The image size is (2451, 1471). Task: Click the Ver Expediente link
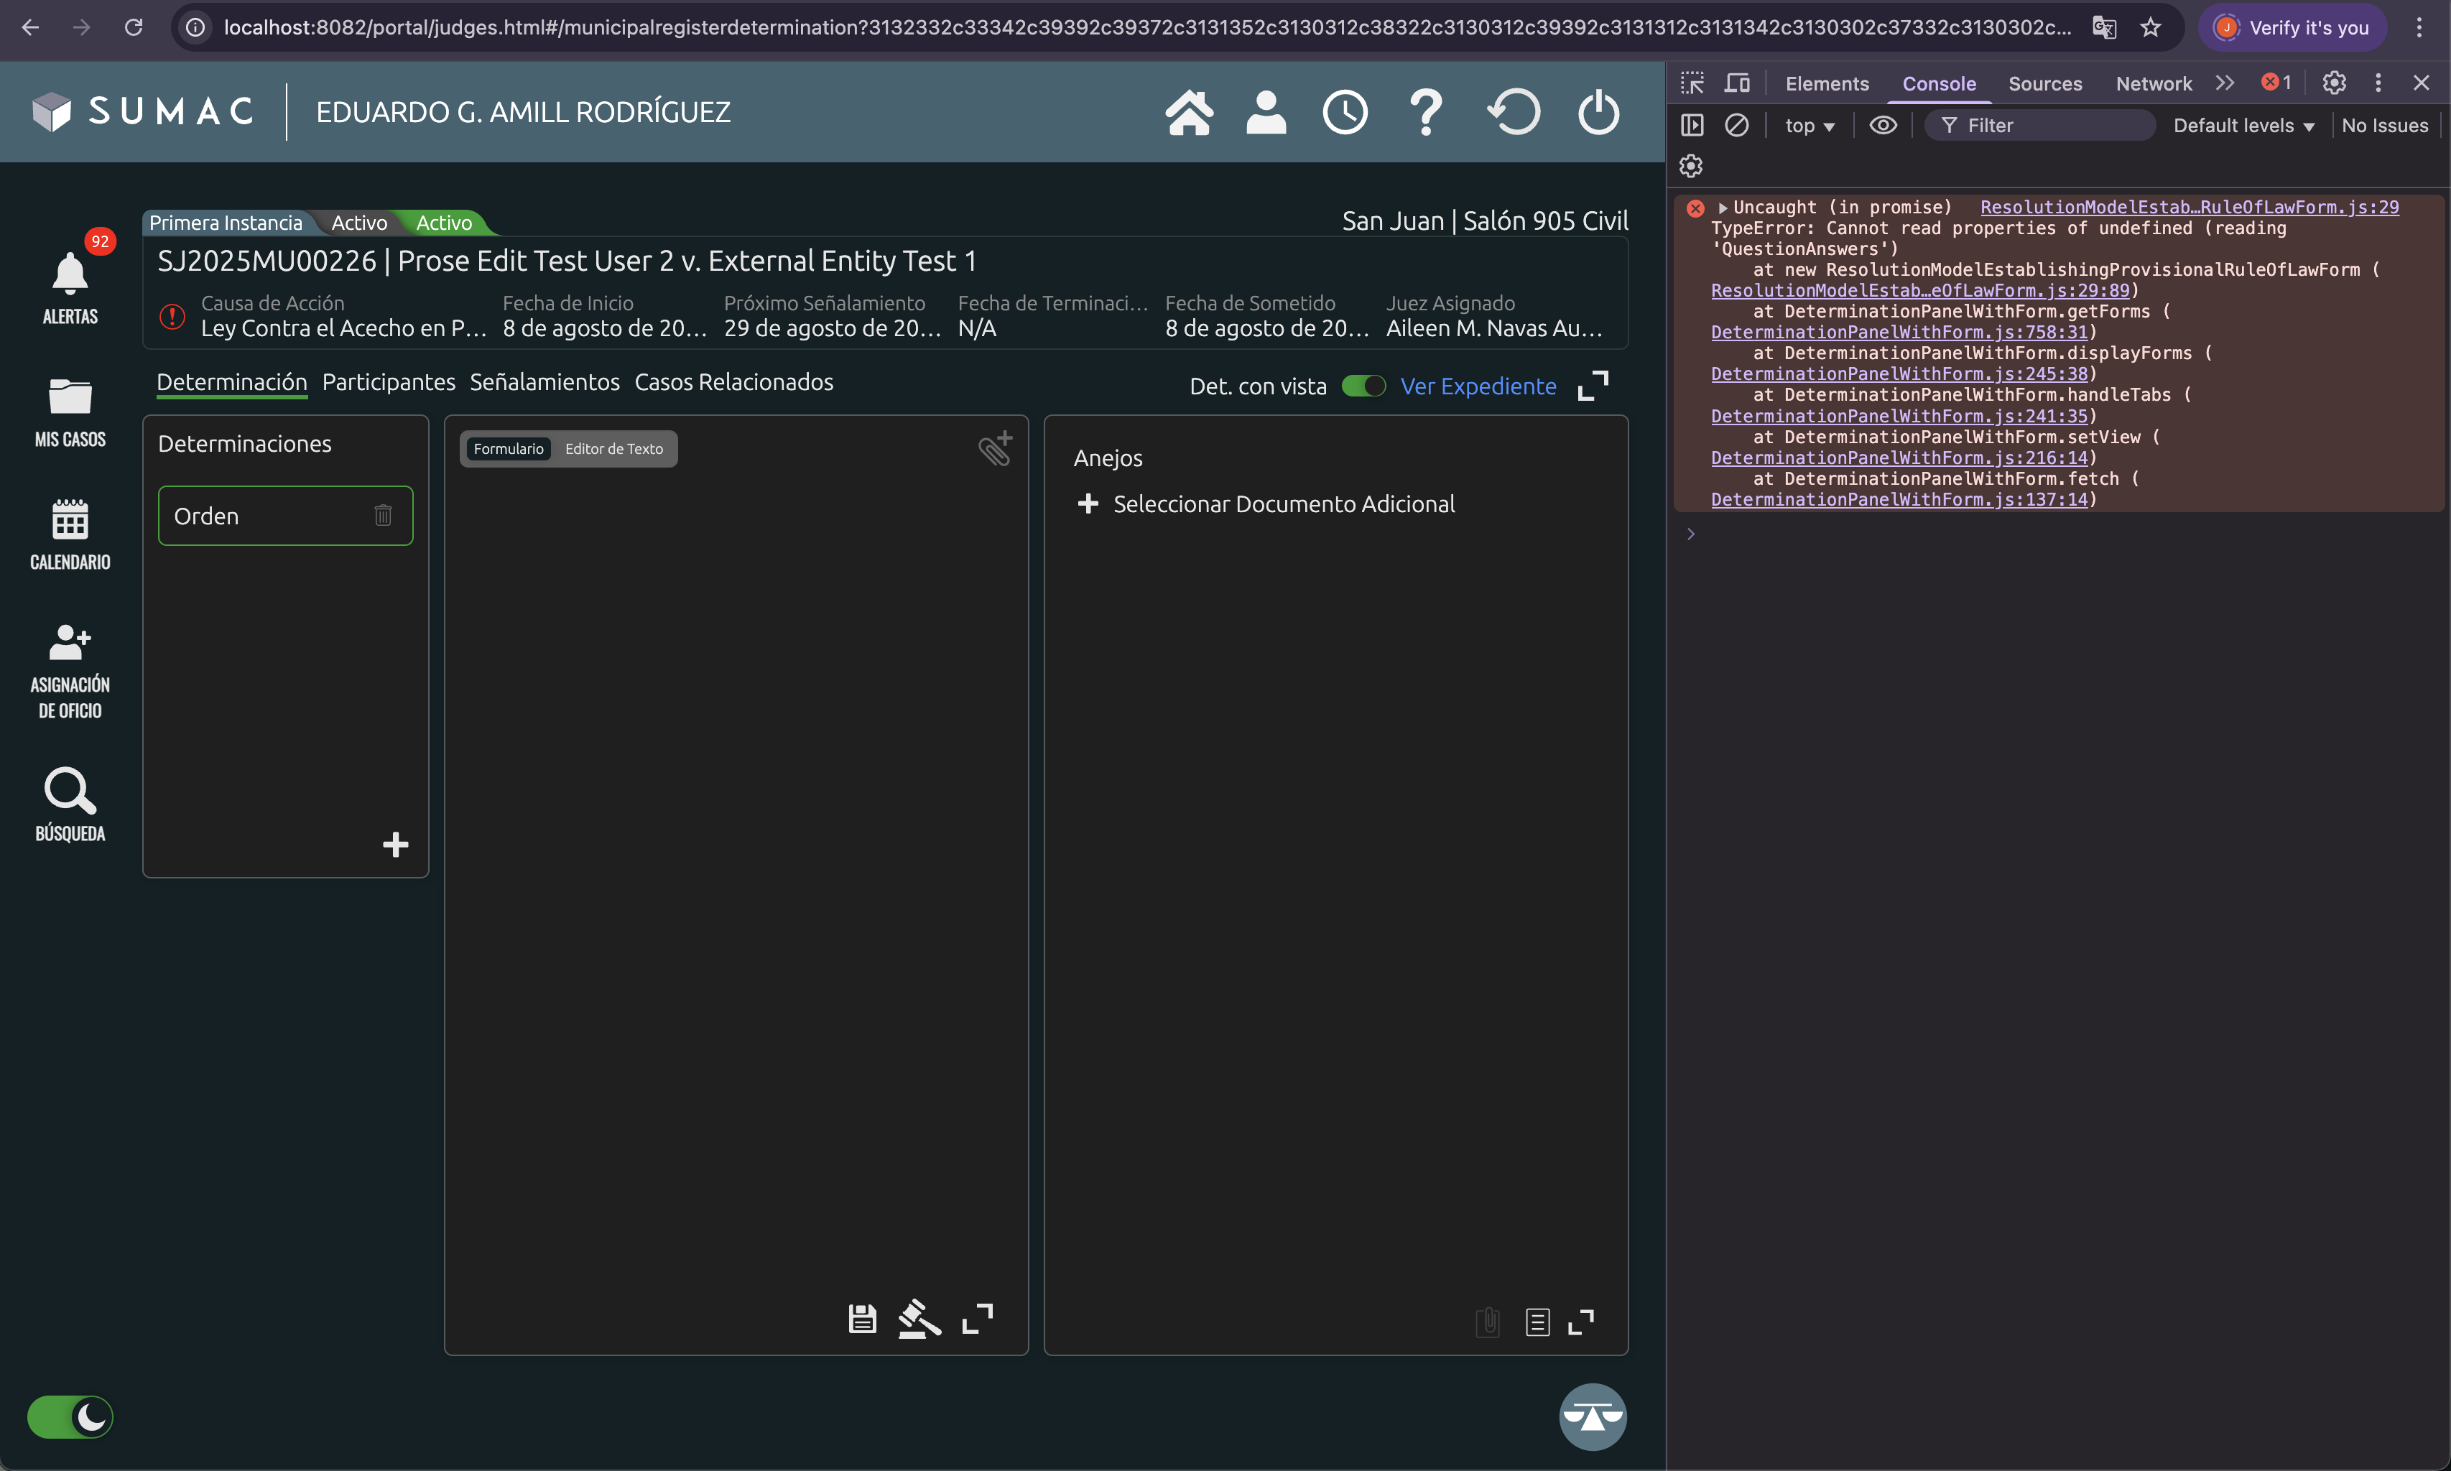(x=1478, y=386)
